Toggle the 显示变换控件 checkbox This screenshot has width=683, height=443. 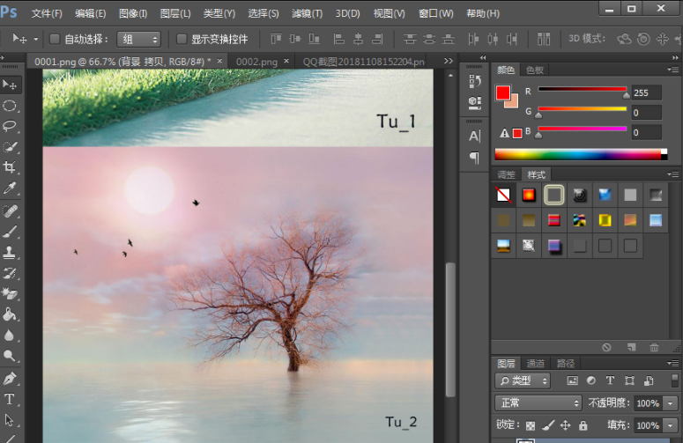(x=182, y=39)
